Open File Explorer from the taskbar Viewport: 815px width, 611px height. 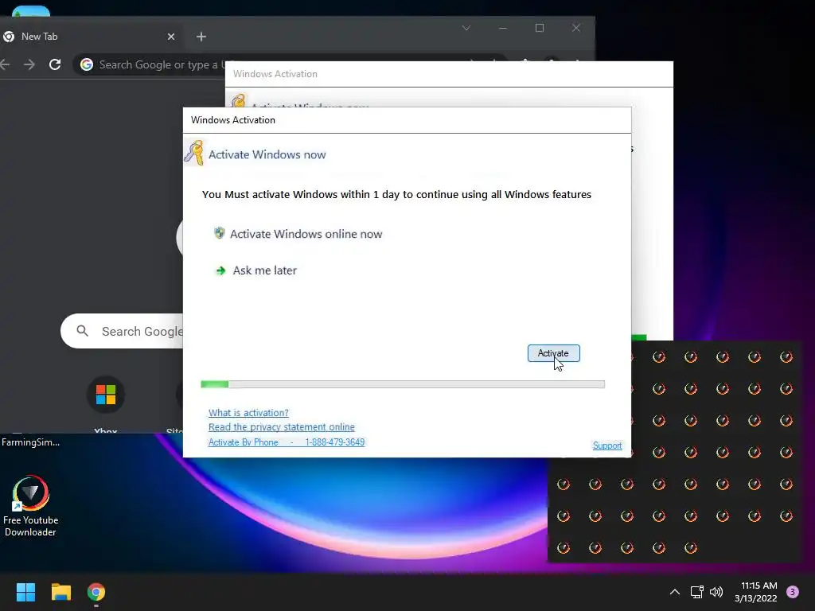pyautogui.click(x=60, y=592)
